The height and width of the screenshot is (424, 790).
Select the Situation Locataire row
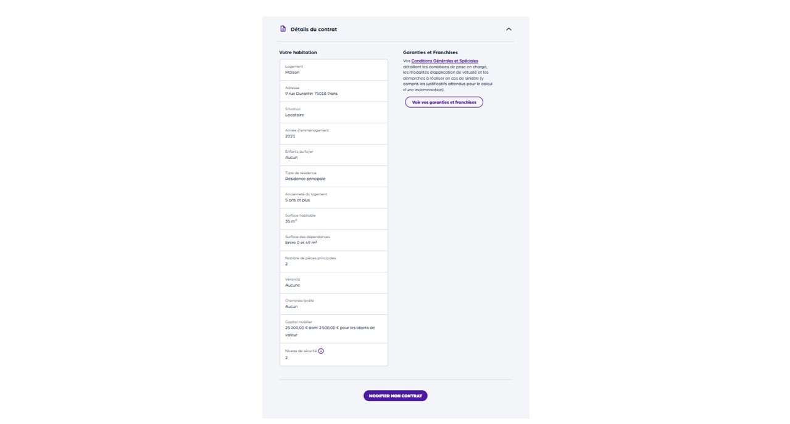click(x=333, y=112)
